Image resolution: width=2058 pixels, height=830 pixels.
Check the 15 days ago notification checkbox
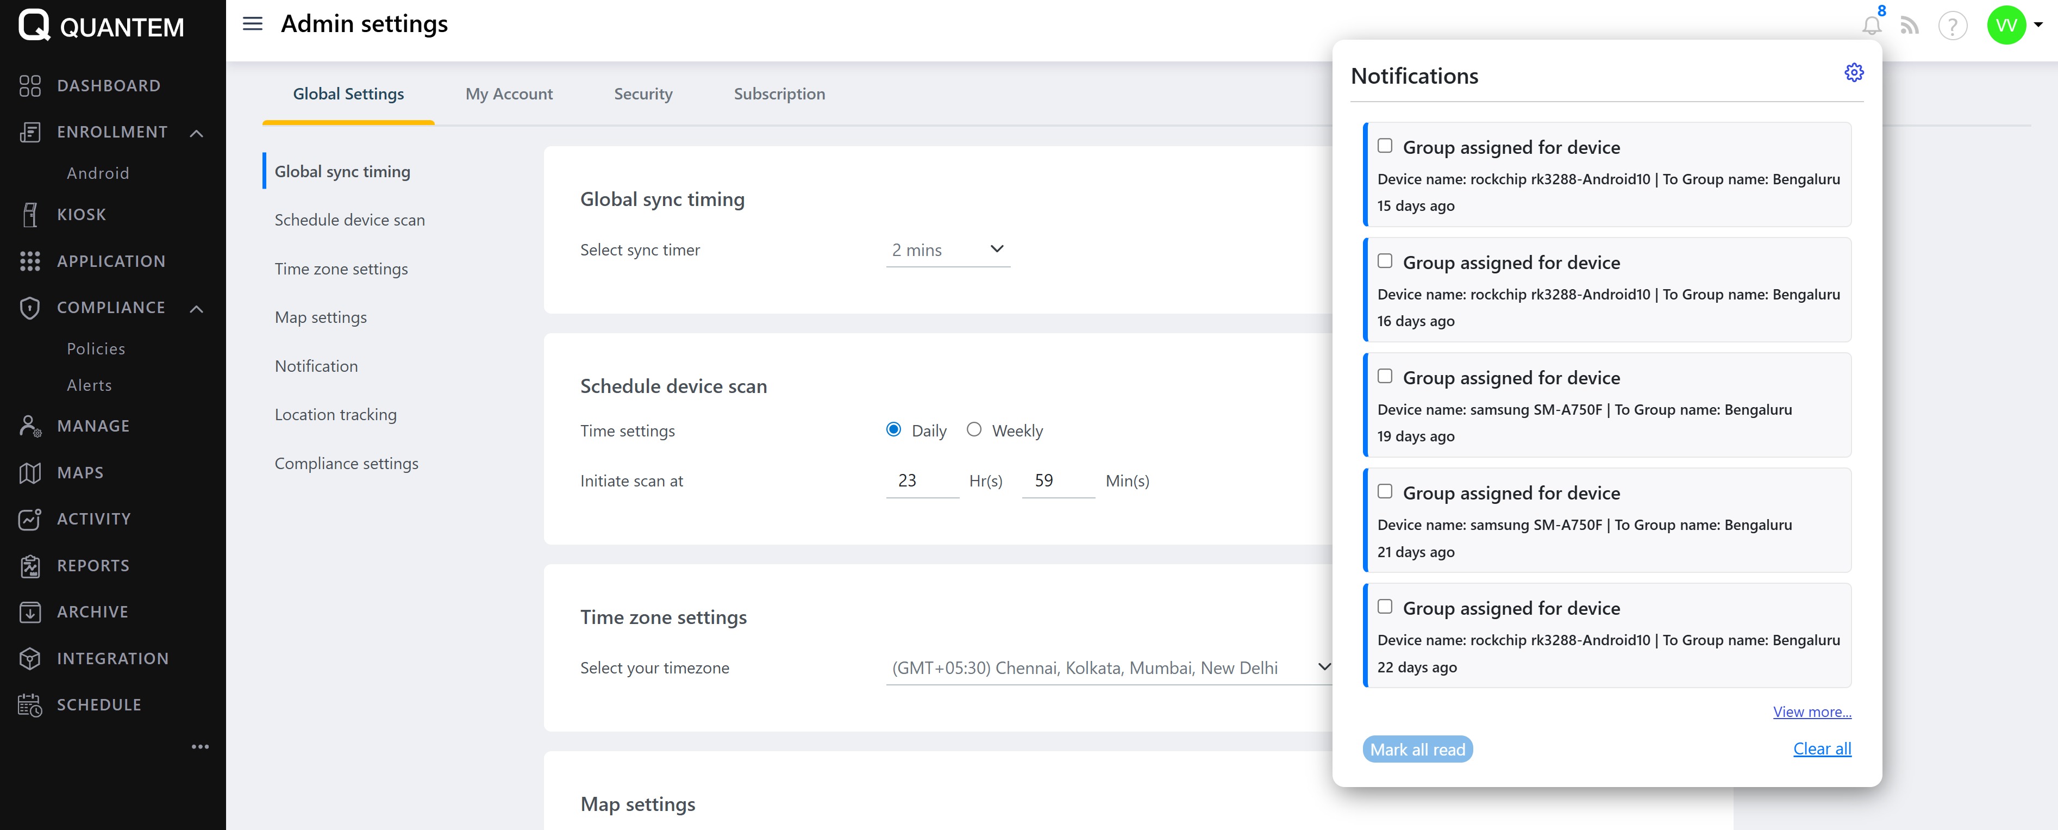[x=1385, y=146]
